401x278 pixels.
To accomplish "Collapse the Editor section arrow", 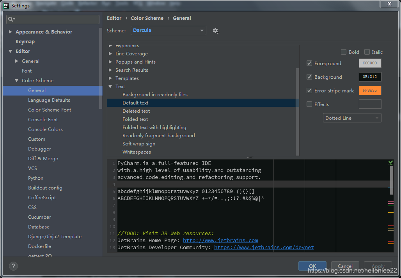I will point(10,51).
